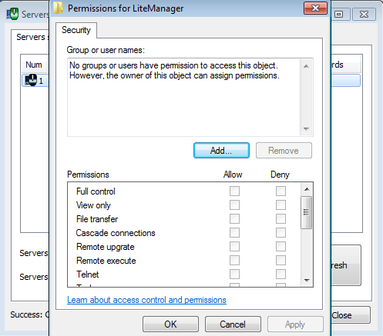Deny Remote upgrate permission
Image resolution: width=383 pixels, height=336 pixels.
point(281,246)
